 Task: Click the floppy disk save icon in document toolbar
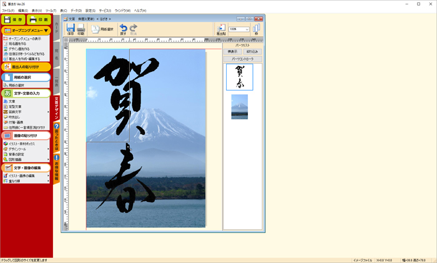(x=71, y=29)
